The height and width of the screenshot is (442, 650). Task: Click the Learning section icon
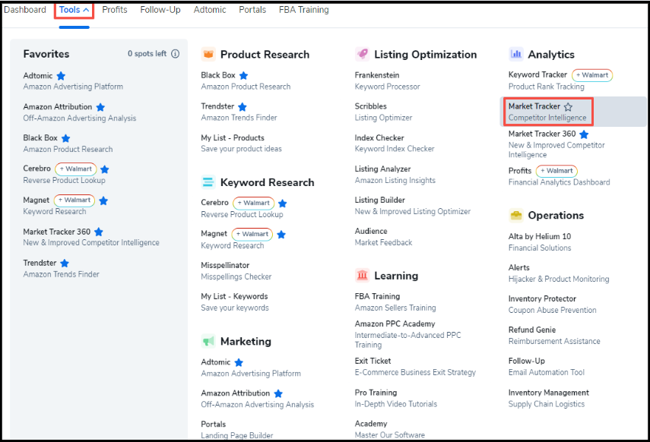[x=362, y=275]
